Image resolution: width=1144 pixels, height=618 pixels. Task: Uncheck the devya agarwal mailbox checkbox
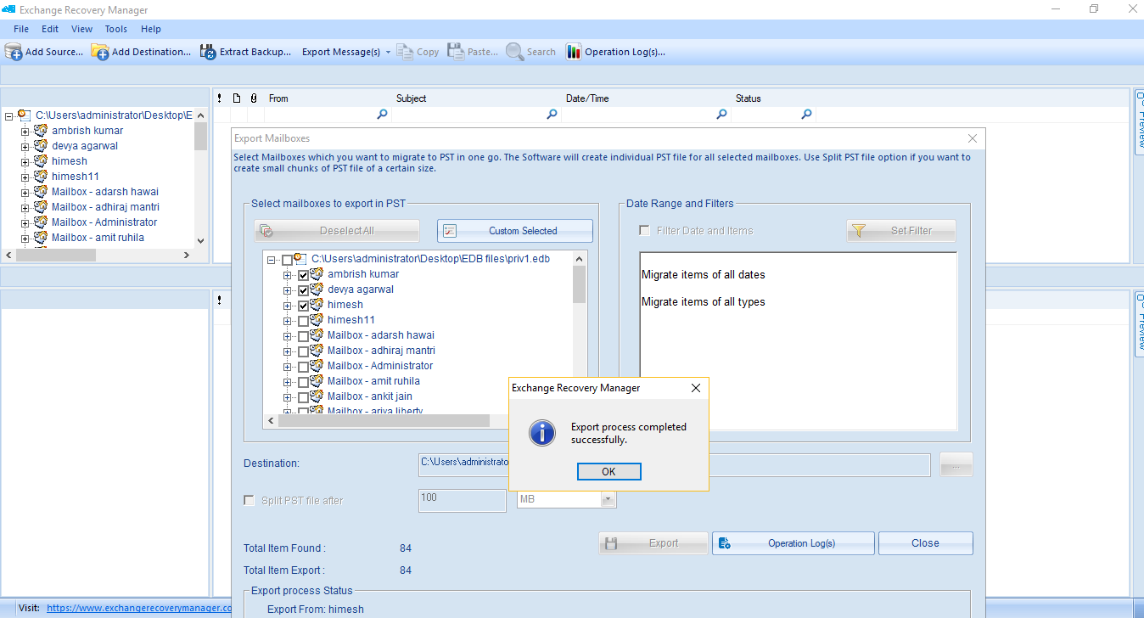pyautogui.click(x=304, y=290)
